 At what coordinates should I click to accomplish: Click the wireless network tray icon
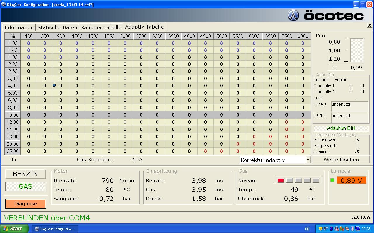pyautogui.click(x=326, y=229)
